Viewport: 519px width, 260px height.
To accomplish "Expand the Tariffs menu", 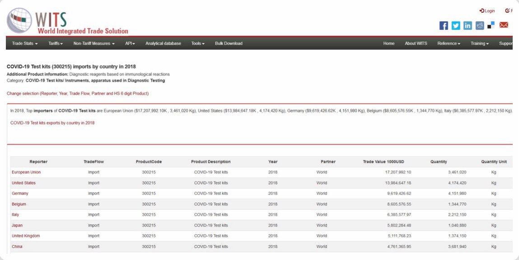I will pos(56,43).
